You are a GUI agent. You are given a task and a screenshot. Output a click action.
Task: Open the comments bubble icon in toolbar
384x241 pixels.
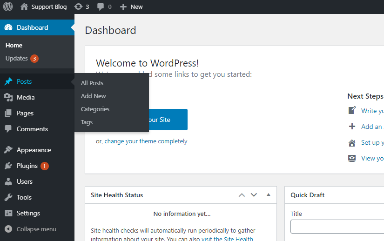101,7
